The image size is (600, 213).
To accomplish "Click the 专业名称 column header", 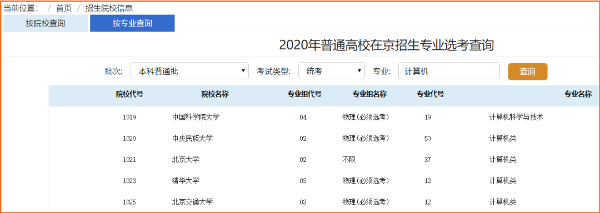I will (x=578, y=94).
